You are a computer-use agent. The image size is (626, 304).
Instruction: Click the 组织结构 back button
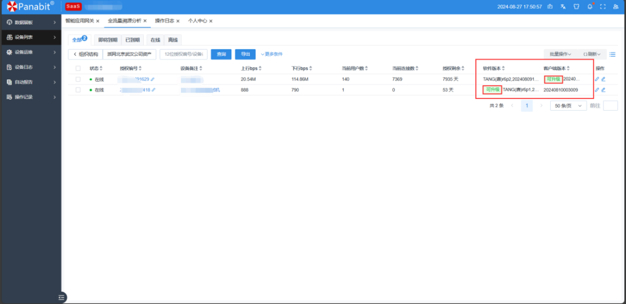85,54
